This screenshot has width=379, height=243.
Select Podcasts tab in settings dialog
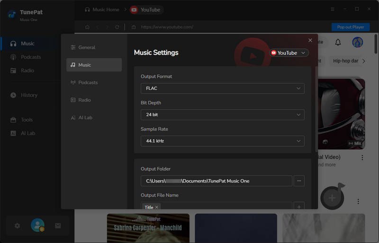(x=88, y=82)
